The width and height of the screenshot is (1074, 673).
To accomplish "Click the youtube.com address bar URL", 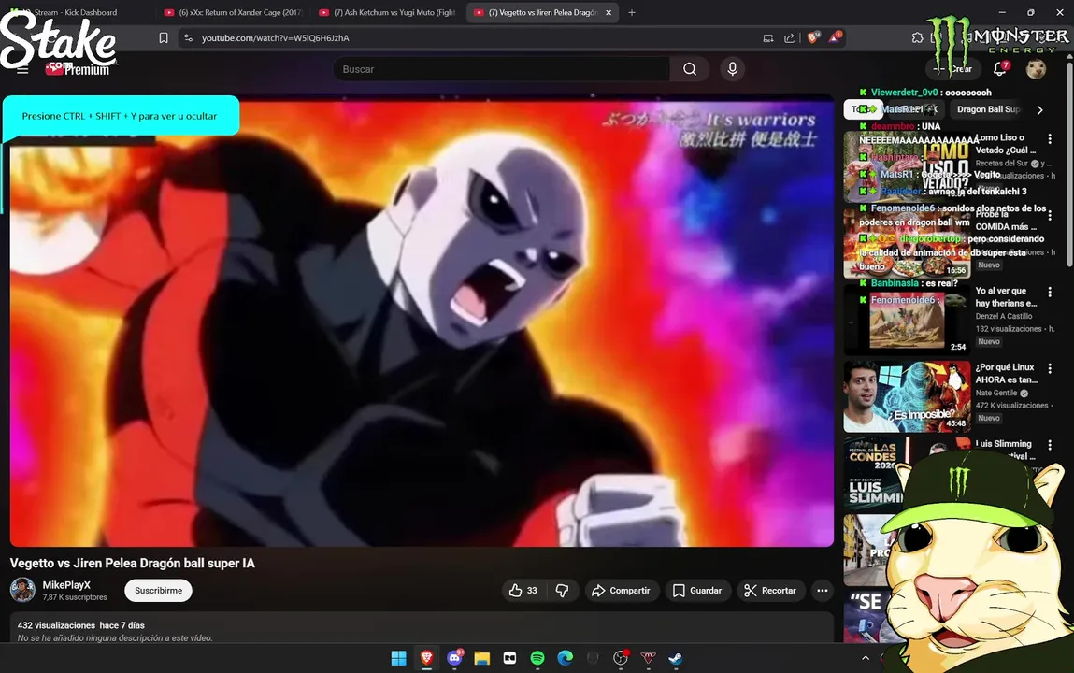I will 276,37.
